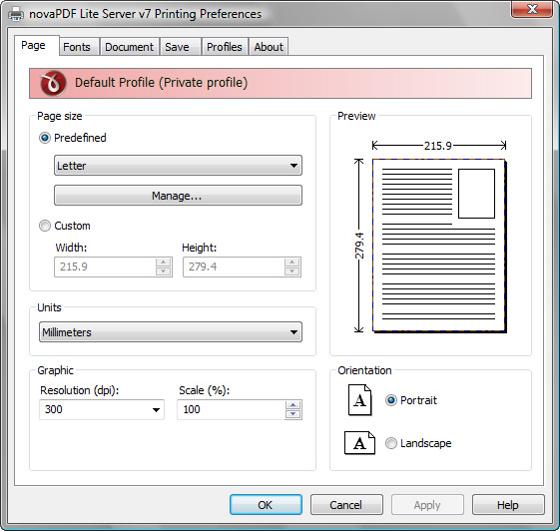Select the Predefined page size option
This screenshot has height=531, width=560.
point(44,138)
